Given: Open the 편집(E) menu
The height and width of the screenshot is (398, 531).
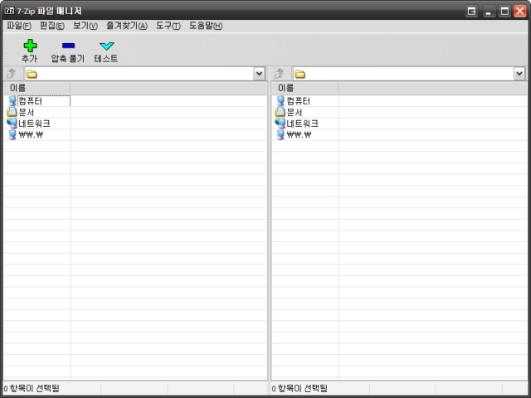Looking at the screenshot, I should tap(51, 26).
